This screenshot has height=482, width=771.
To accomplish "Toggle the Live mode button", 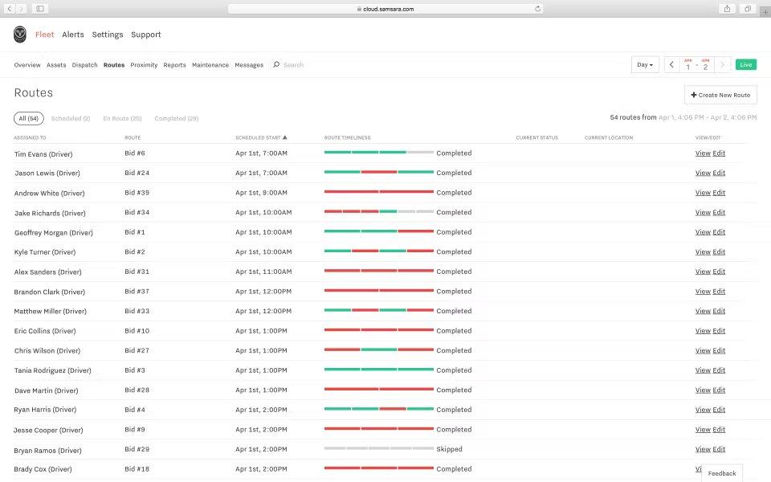I will (x=745, y=65).
